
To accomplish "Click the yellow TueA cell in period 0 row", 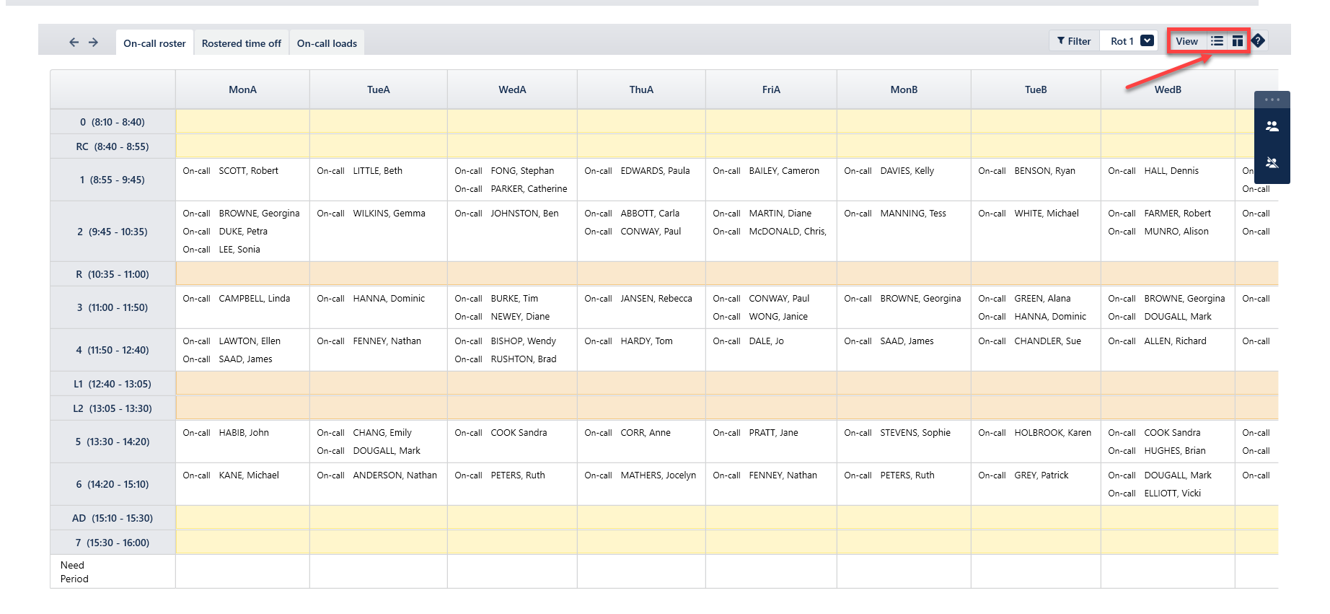I will pos(379,122).
